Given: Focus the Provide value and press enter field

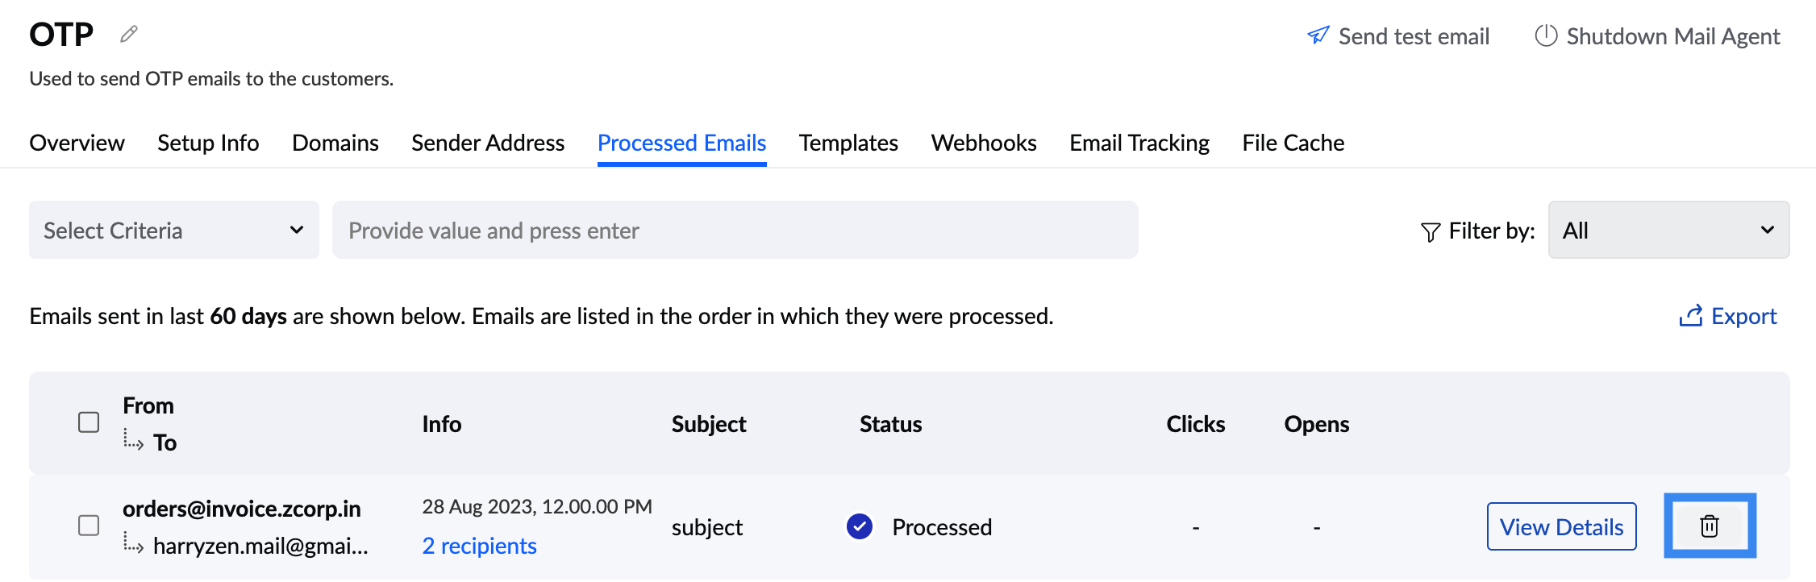Looking at the screenshot, I should click(x=735, y=230).
